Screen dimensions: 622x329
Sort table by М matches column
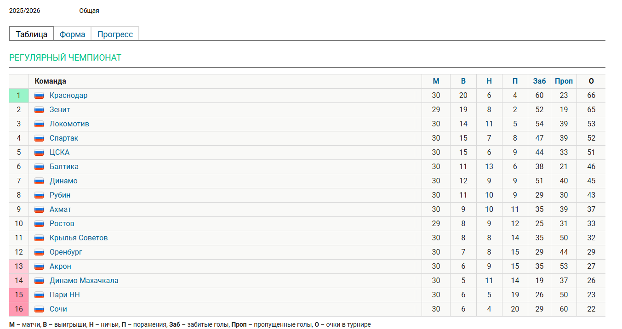[436, 81]
